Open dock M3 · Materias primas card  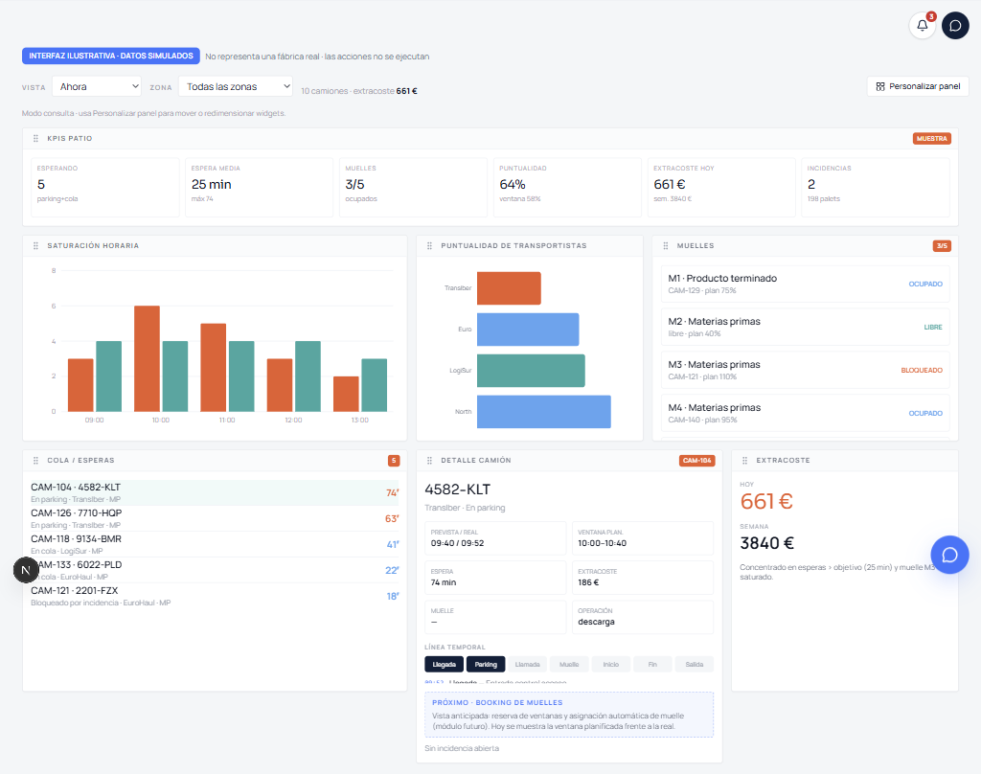pos(805,370)
